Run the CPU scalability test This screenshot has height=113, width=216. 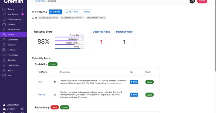[x=134, y=82]
